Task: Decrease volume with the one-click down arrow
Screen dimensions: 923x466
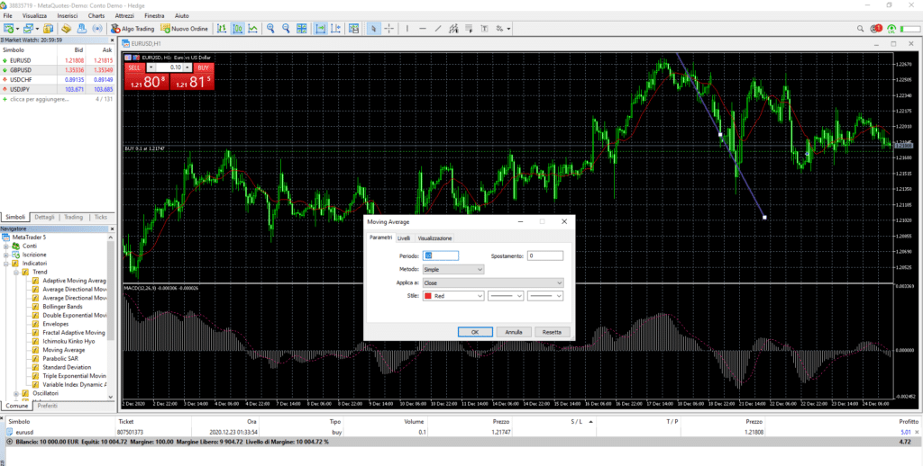Action: [x=151, y=67]
